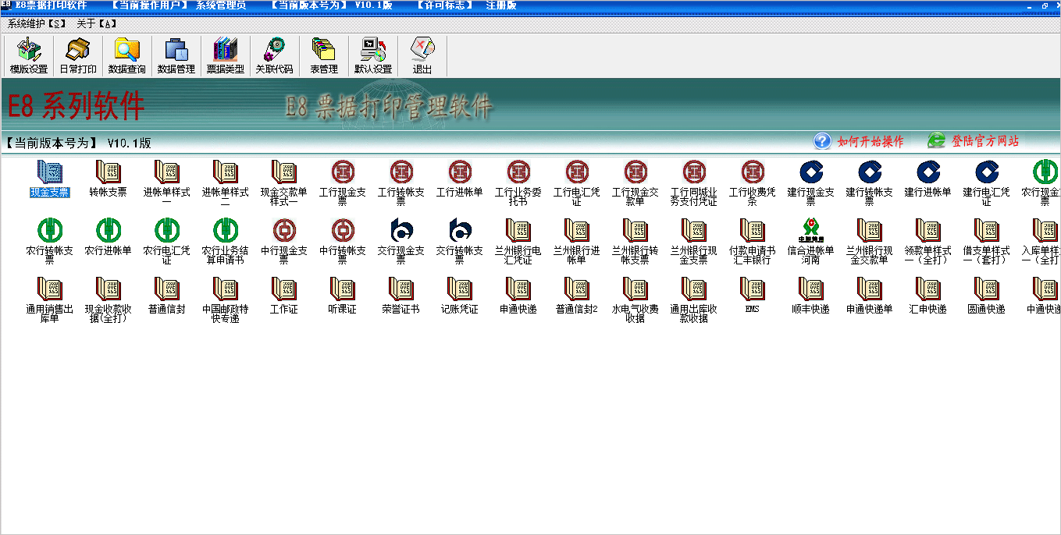Select the EMS template icon
Screen dimensions: 1061x535
click(x=752, y=296)
